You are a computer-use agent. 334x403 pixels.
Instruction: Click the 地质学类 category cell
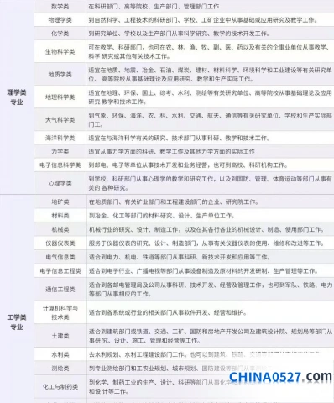60,75
